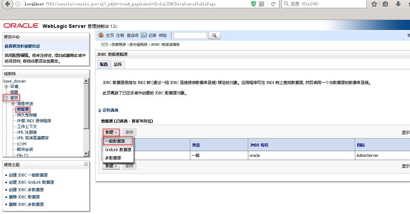Open the downloads arrow icon
This screenshot has height=214, width=410.
pyautogui.click(x=398, y=4)
